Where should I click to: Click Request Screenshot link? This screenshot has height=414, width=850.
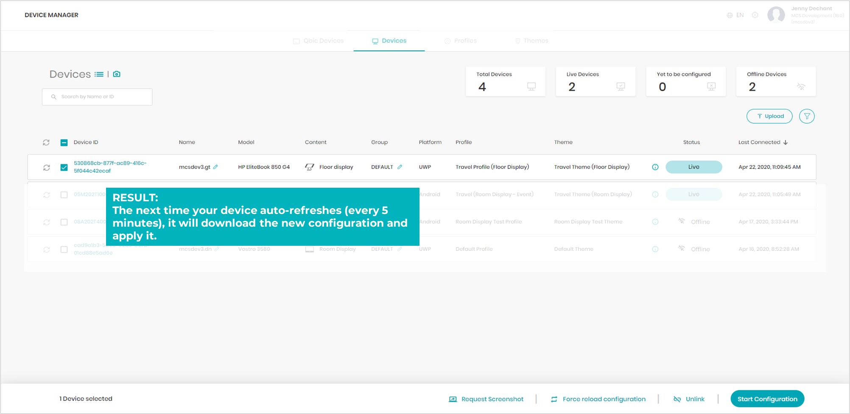pyautogui.click(x=486, y=399)
